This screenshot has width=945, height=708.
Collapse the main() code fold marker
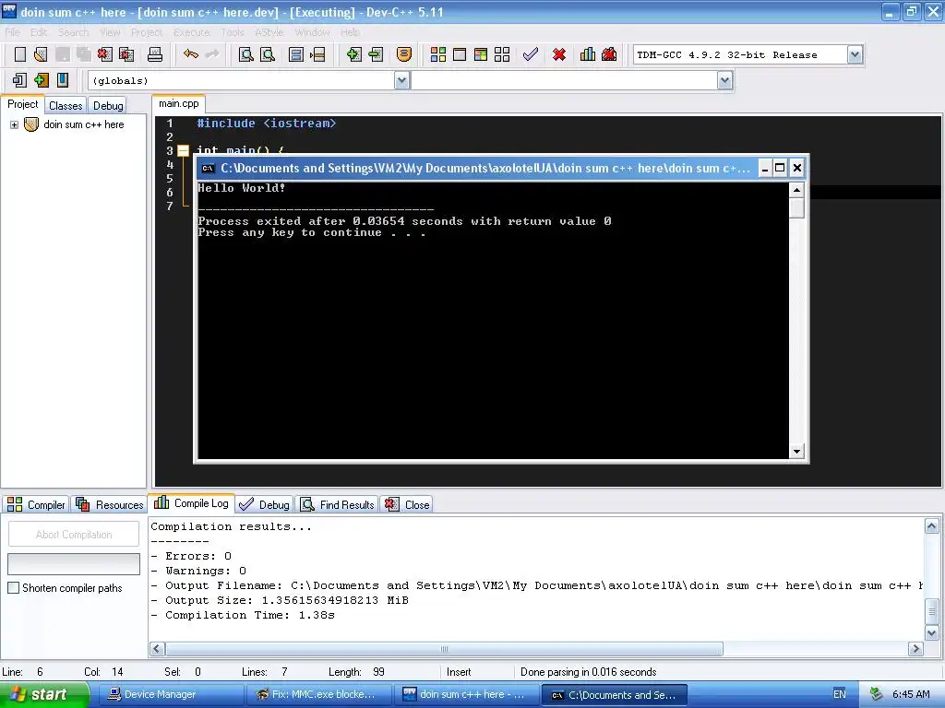click(x=184, y=150)
